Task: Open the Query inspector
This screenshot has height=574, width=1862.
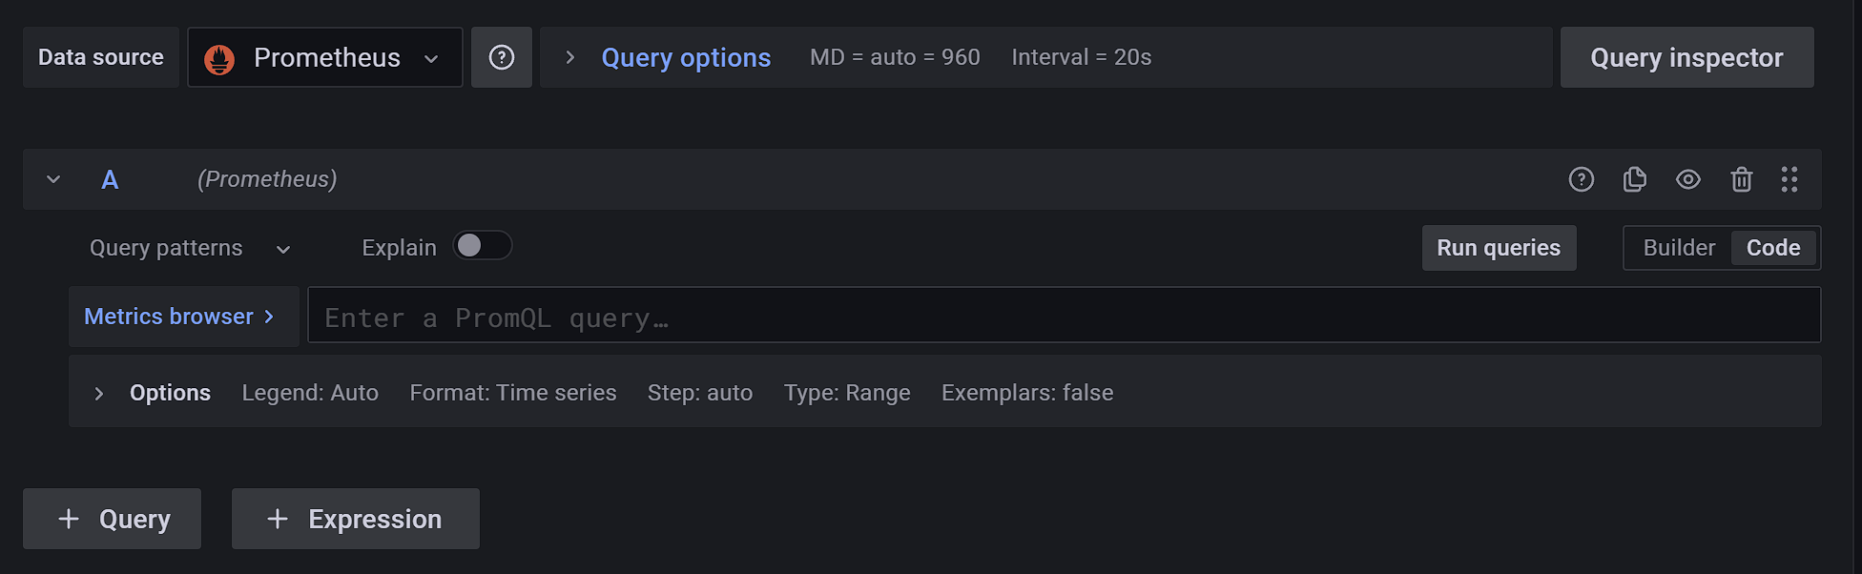Action: pyautogui.click(x=1686, y=57)
